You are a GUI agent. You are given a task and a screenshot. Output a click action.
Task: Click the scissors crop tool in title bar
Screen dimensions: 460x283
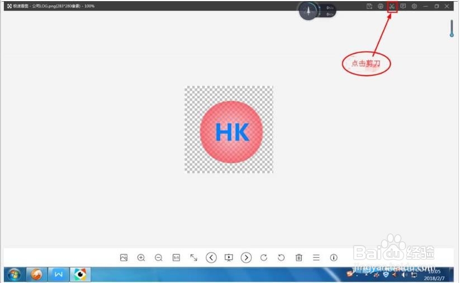[392, 7]
